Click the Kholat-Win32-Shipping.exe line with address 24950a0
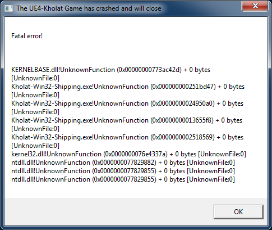This screenshot has width=272, height=230. coord(127,103)
